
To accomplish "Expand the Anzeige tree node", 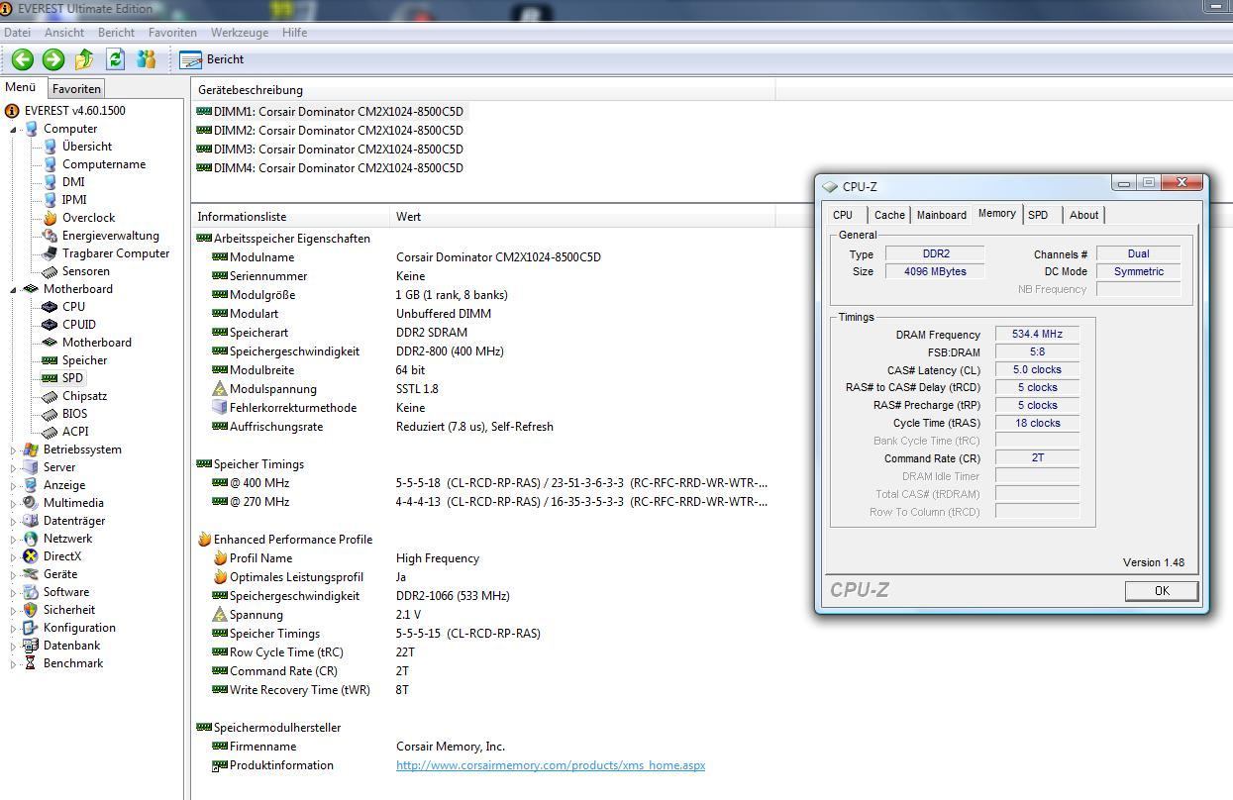I will (14, 485).
